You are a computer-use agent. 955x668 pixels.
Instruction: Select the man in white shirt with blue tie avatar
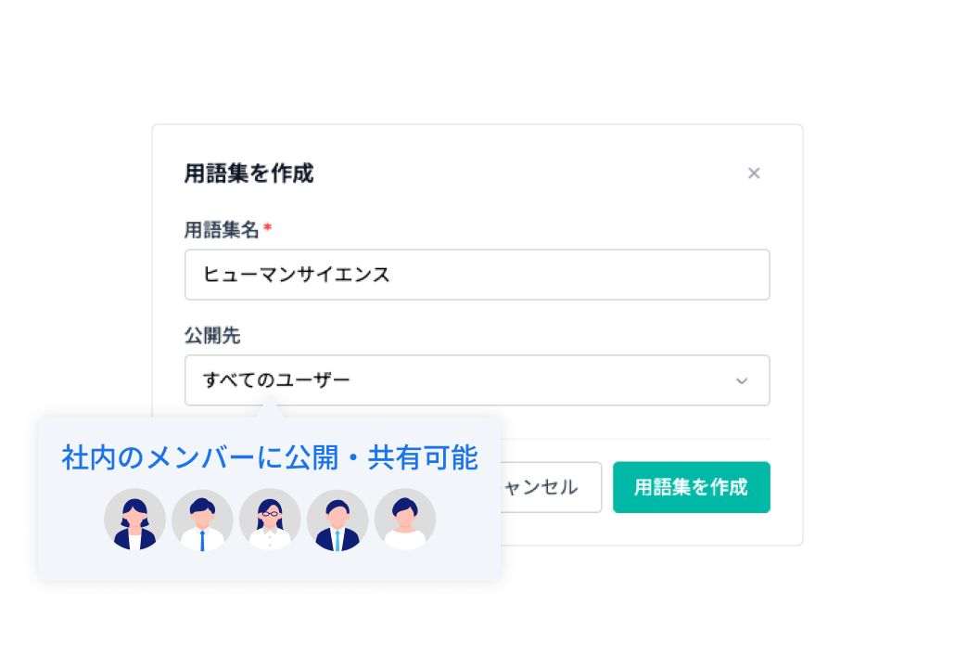[x=202, y=520]
